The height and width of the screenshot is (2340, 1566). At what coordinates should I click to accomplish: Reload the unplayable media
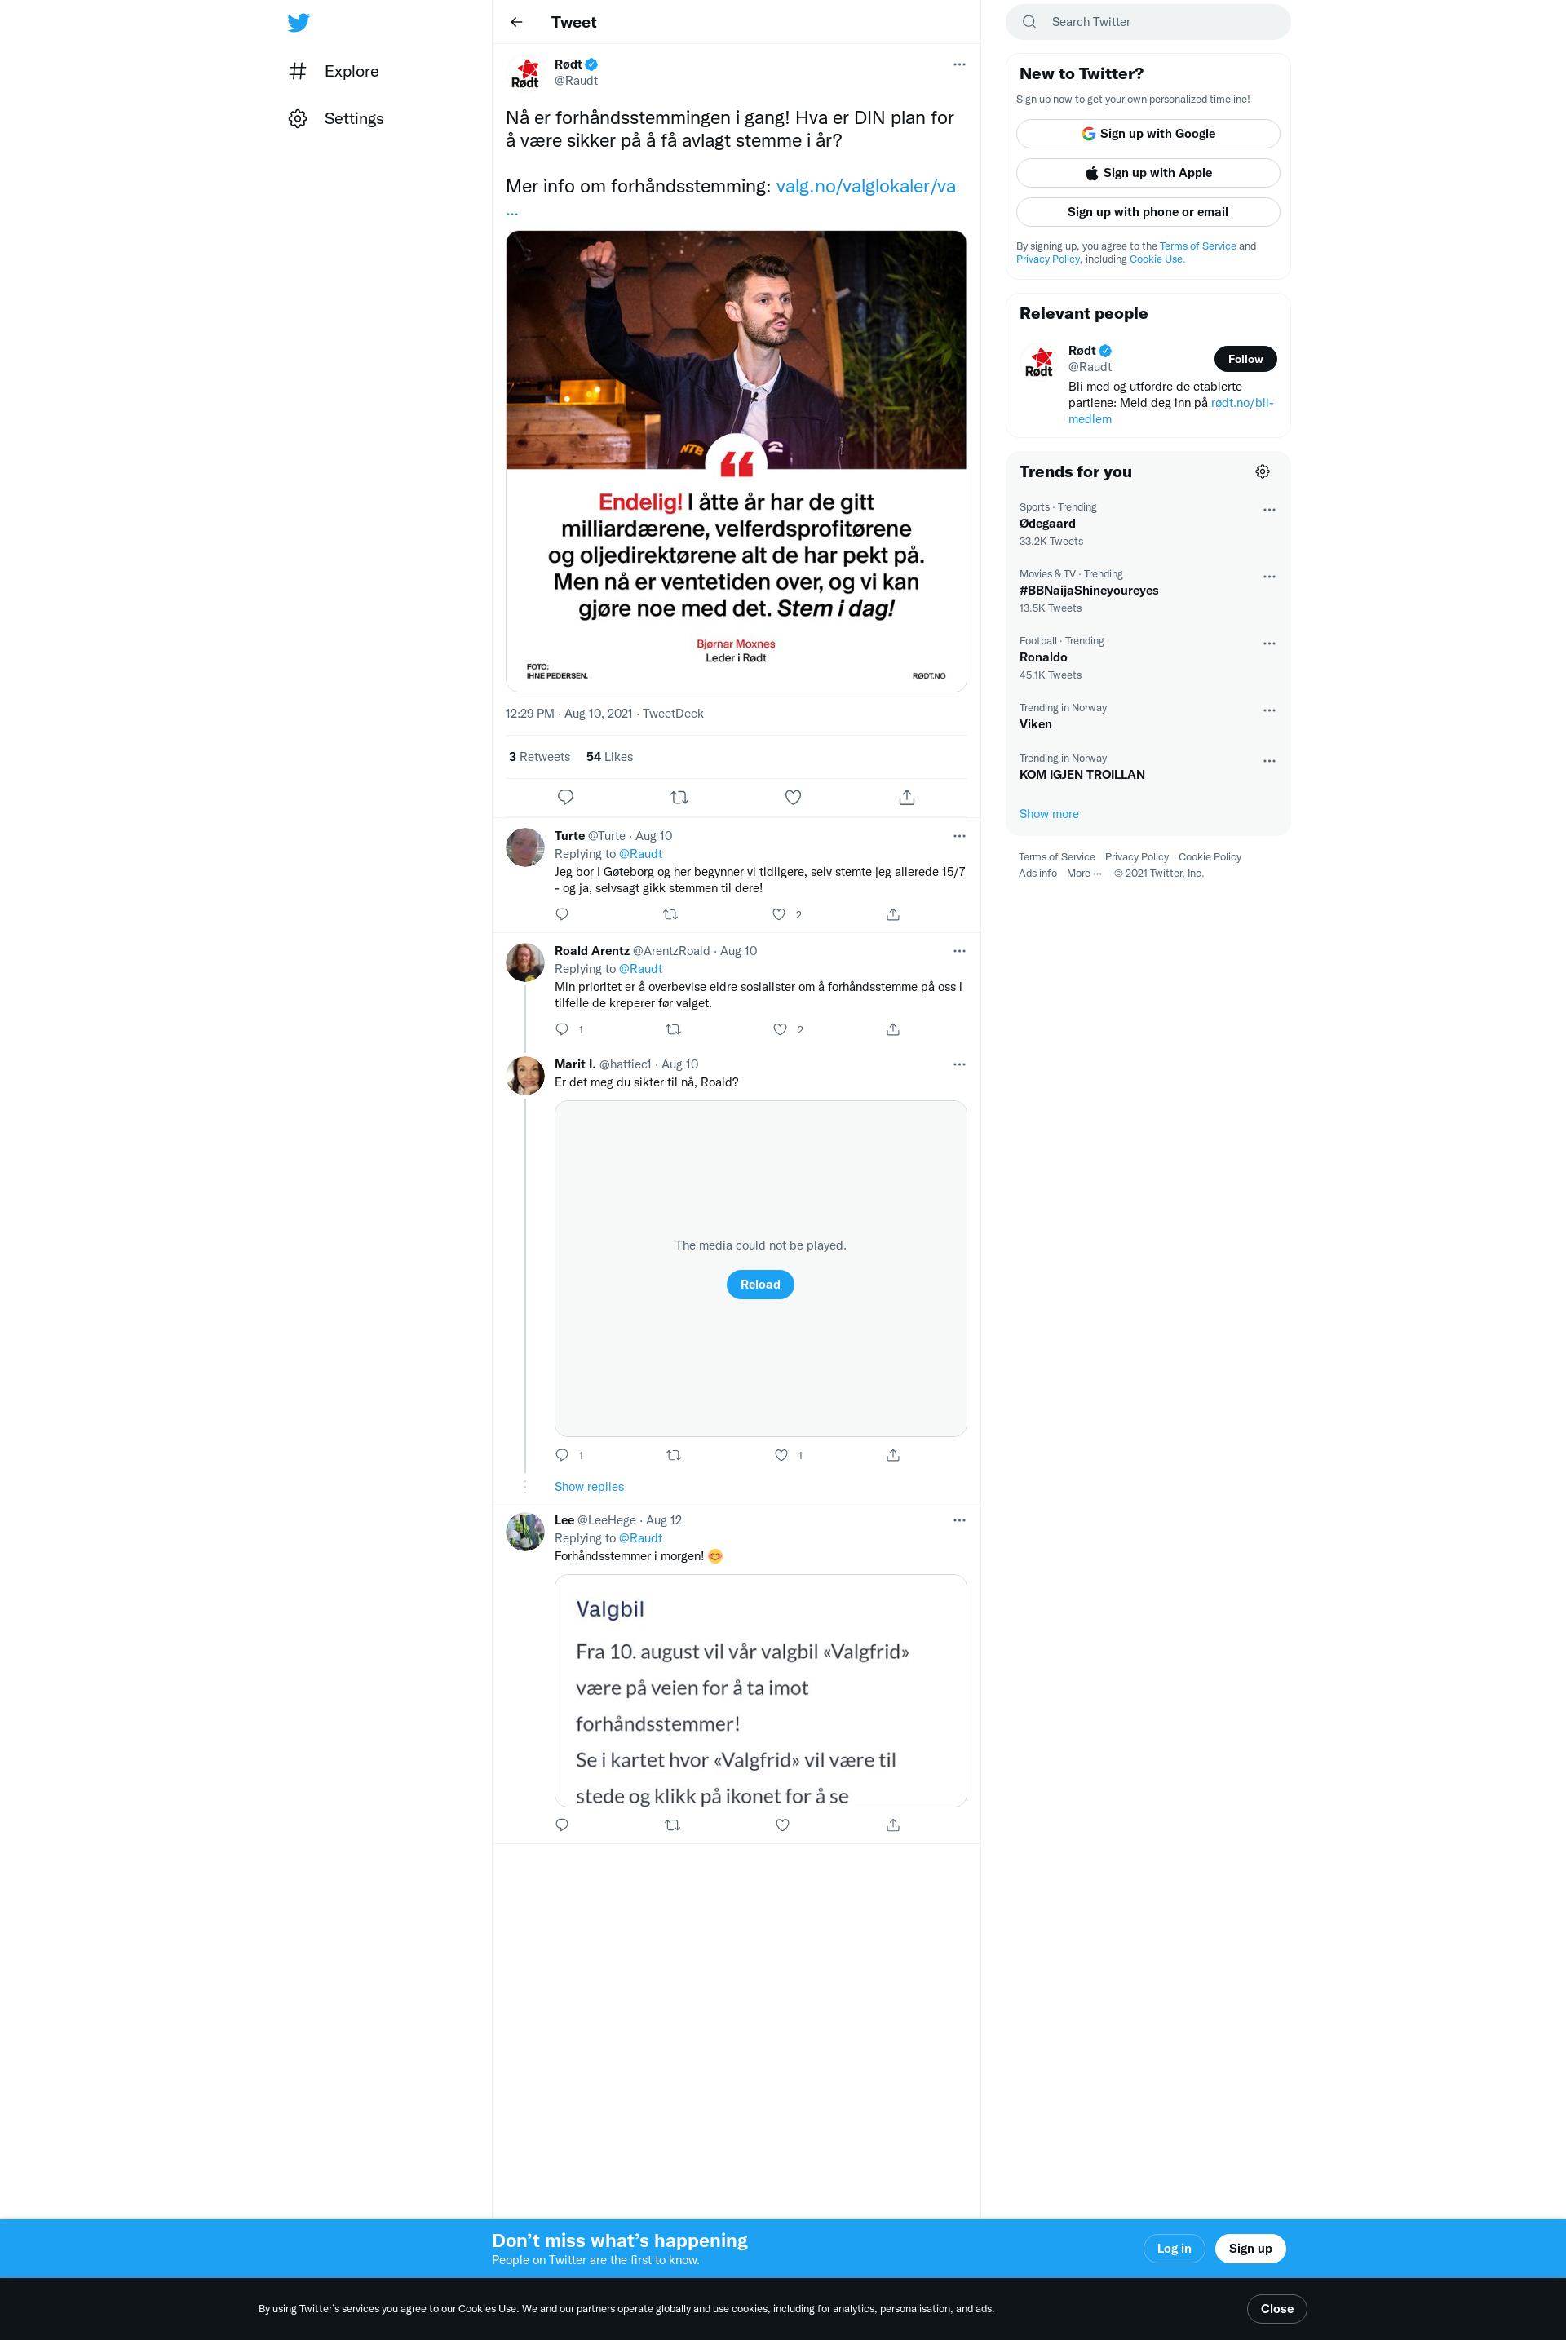(760, 1285)
